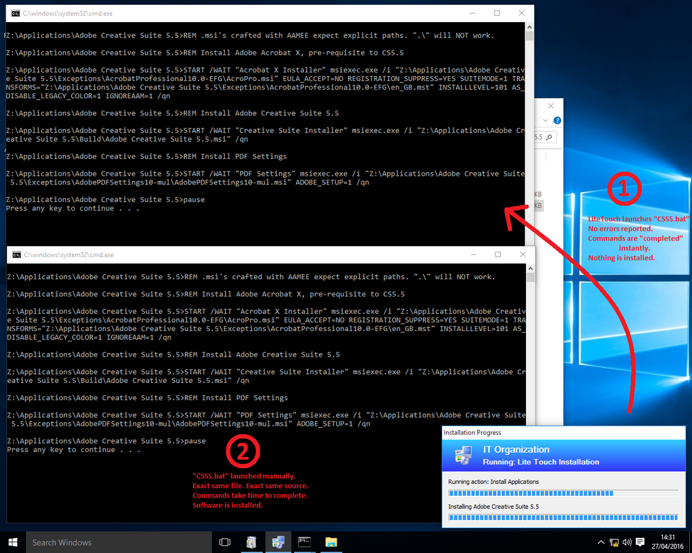Maximize the upper cmd.exe window
This screenshot has height=553, width=692.
pyautogui.click(x=497, y=13)
